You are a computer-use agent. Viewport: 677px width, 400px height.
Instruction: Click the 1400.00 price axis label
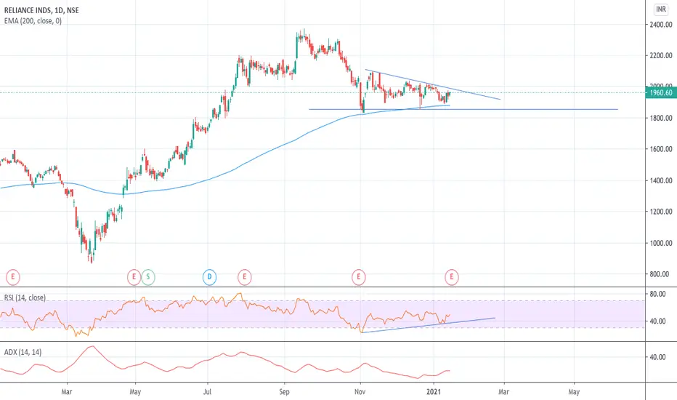661,180
